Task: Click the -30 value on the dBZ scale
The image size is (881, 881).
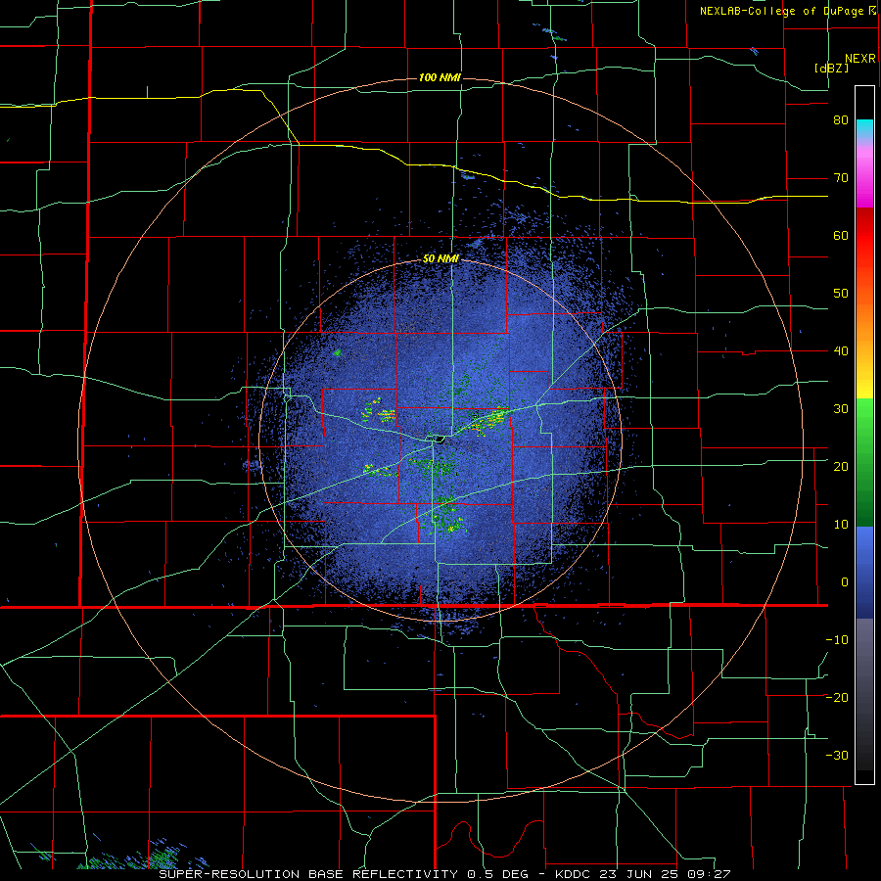Action: 837,756
